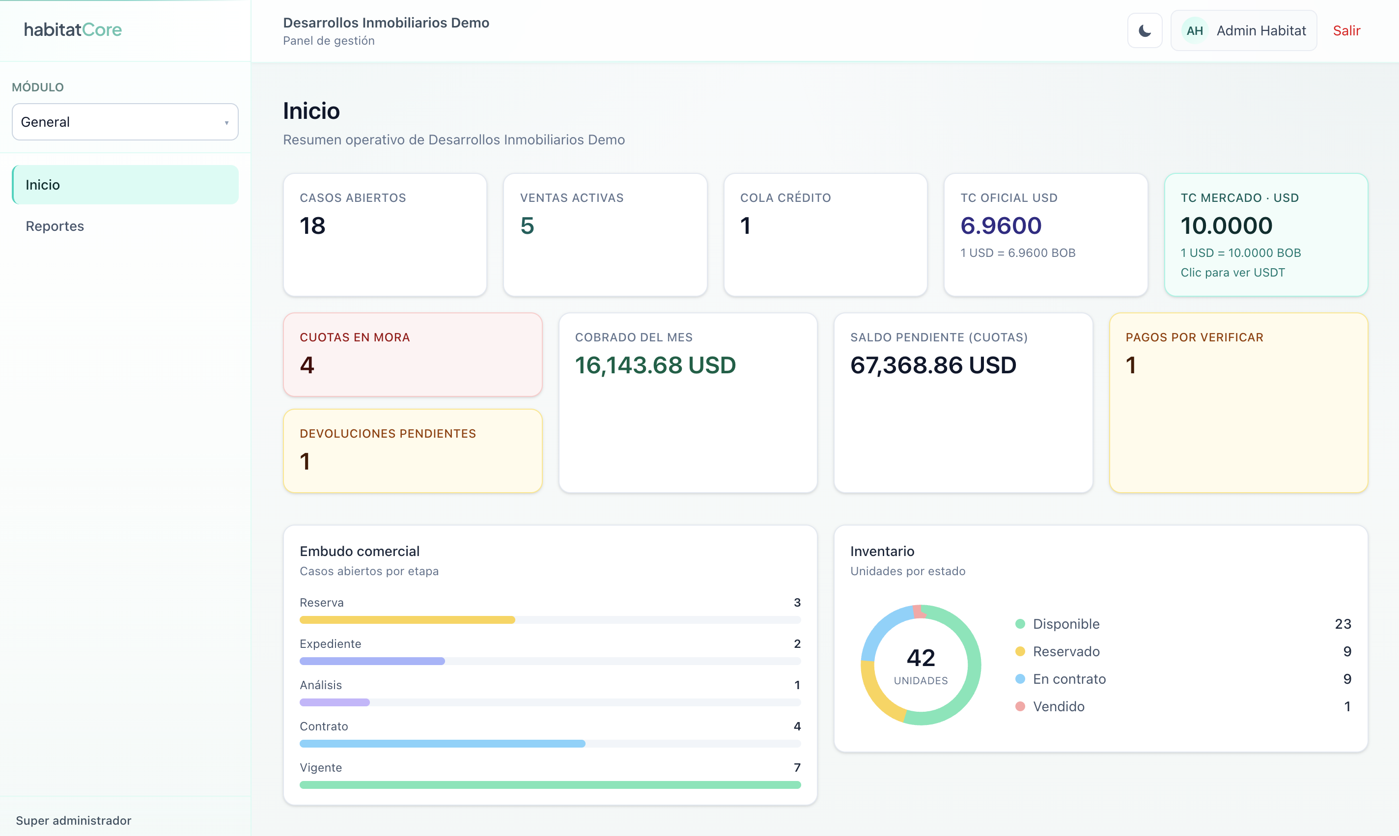Click the Cobrado del Mes card
This screenshot has height=836, width=1399.
pyautogui.click(x=688, y=403)
